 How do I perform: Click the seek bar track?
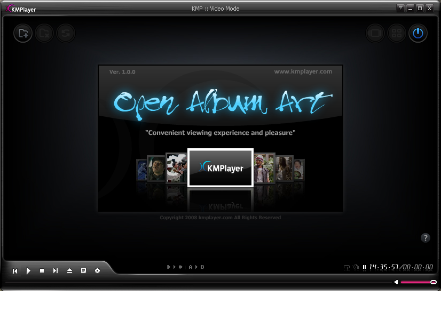(x=198, y=282)
